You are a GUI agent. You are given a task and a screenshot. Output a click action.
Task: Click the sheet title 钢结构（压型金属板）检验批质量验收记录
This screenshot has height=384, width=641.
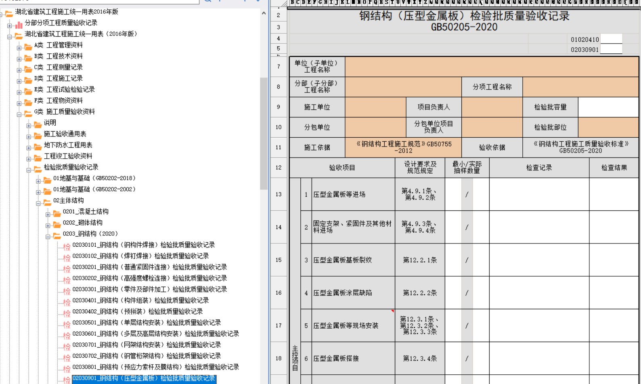464,16
